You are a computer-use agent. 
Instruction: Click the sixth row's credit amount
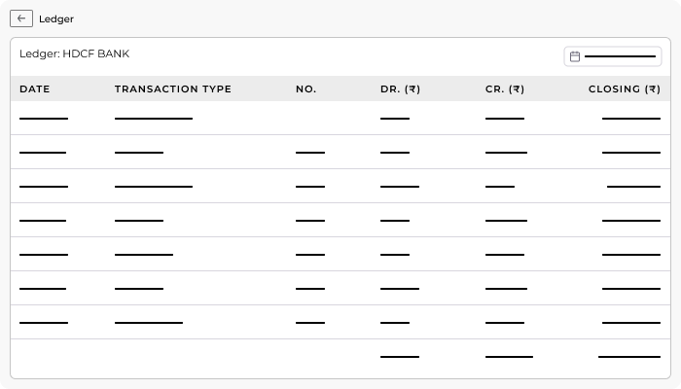[x=506, y=289]
